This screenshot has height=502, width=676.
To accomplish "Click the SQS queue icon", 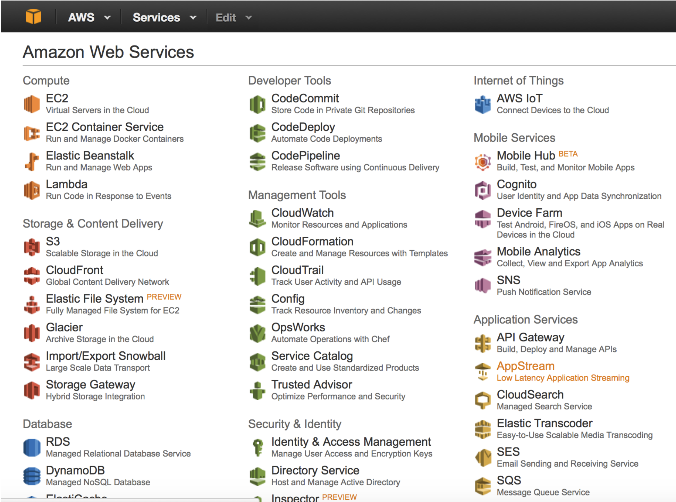I will pyautogui.click(x=483, y=486).
